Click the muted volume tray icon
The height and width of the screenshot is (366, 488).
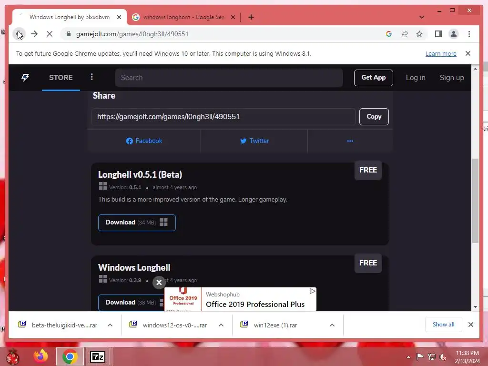443,356
